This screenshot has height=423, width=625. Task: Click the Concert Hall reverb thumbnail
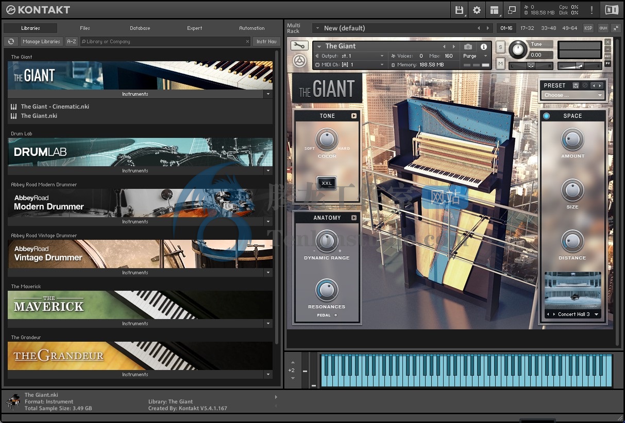click(572, 291)
